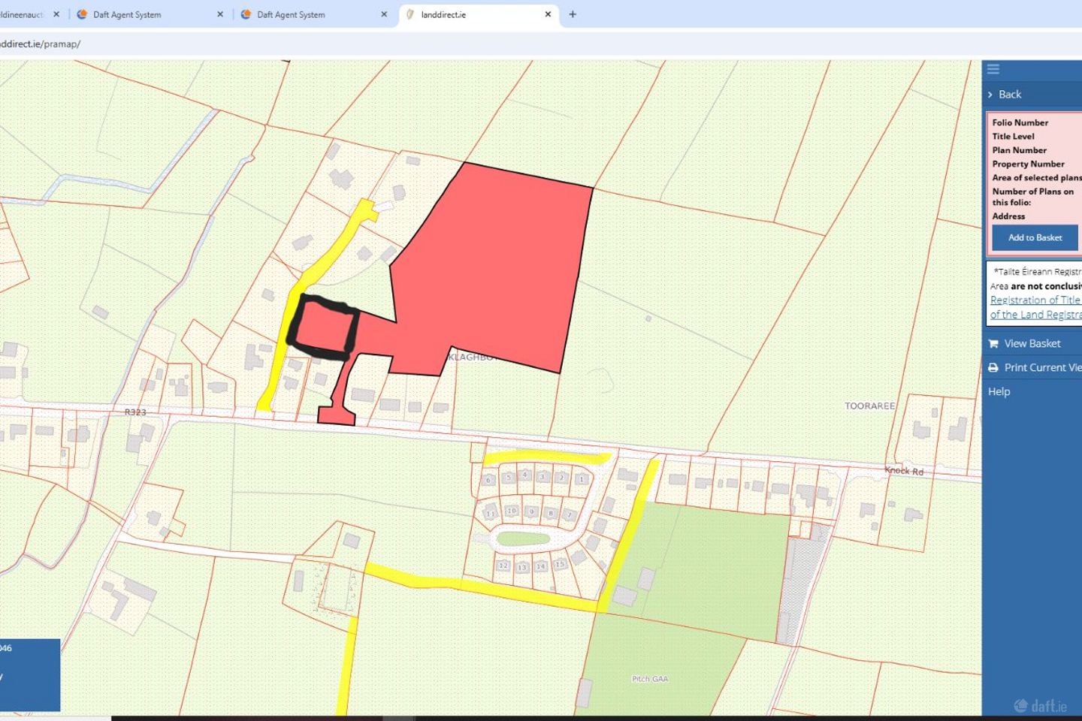Click the landdirect.ie tab favicon

pyautogui.click(x=410, y=14)
